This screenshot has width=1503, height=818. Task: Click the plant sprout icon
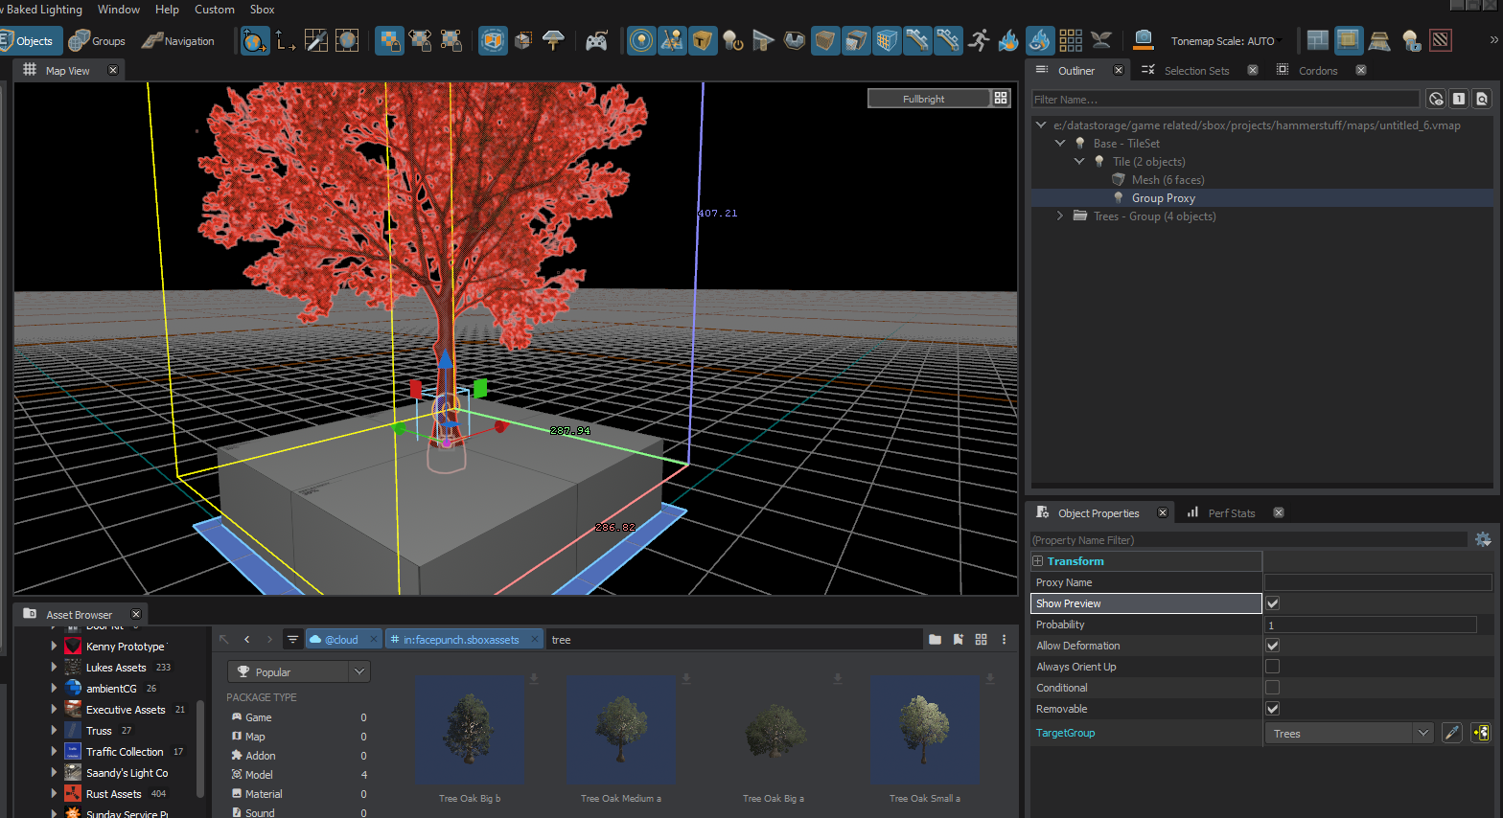click(1101, 40)
